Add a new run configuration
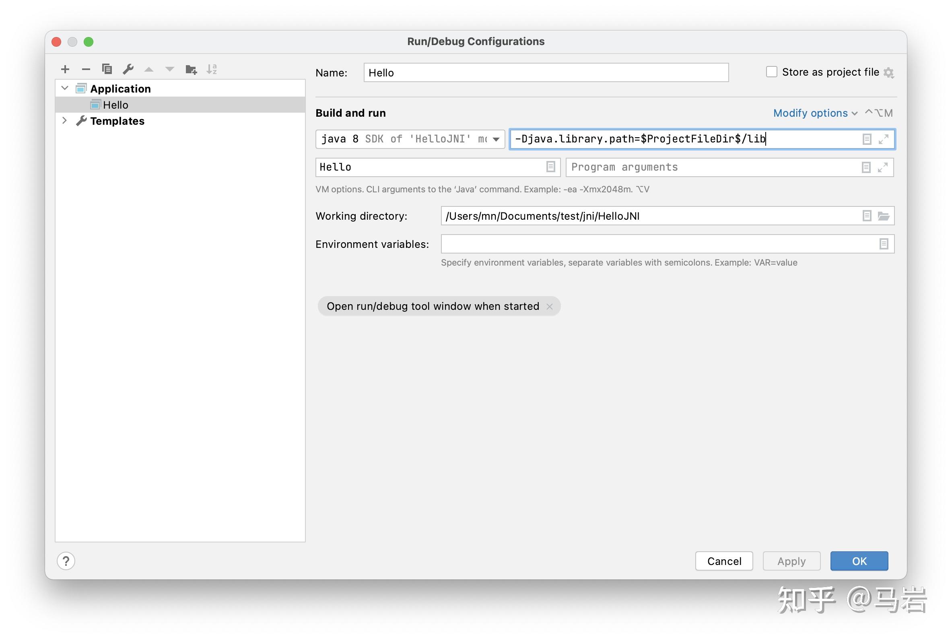The height and width of the screenshot is (639, 952). (65, 69)
